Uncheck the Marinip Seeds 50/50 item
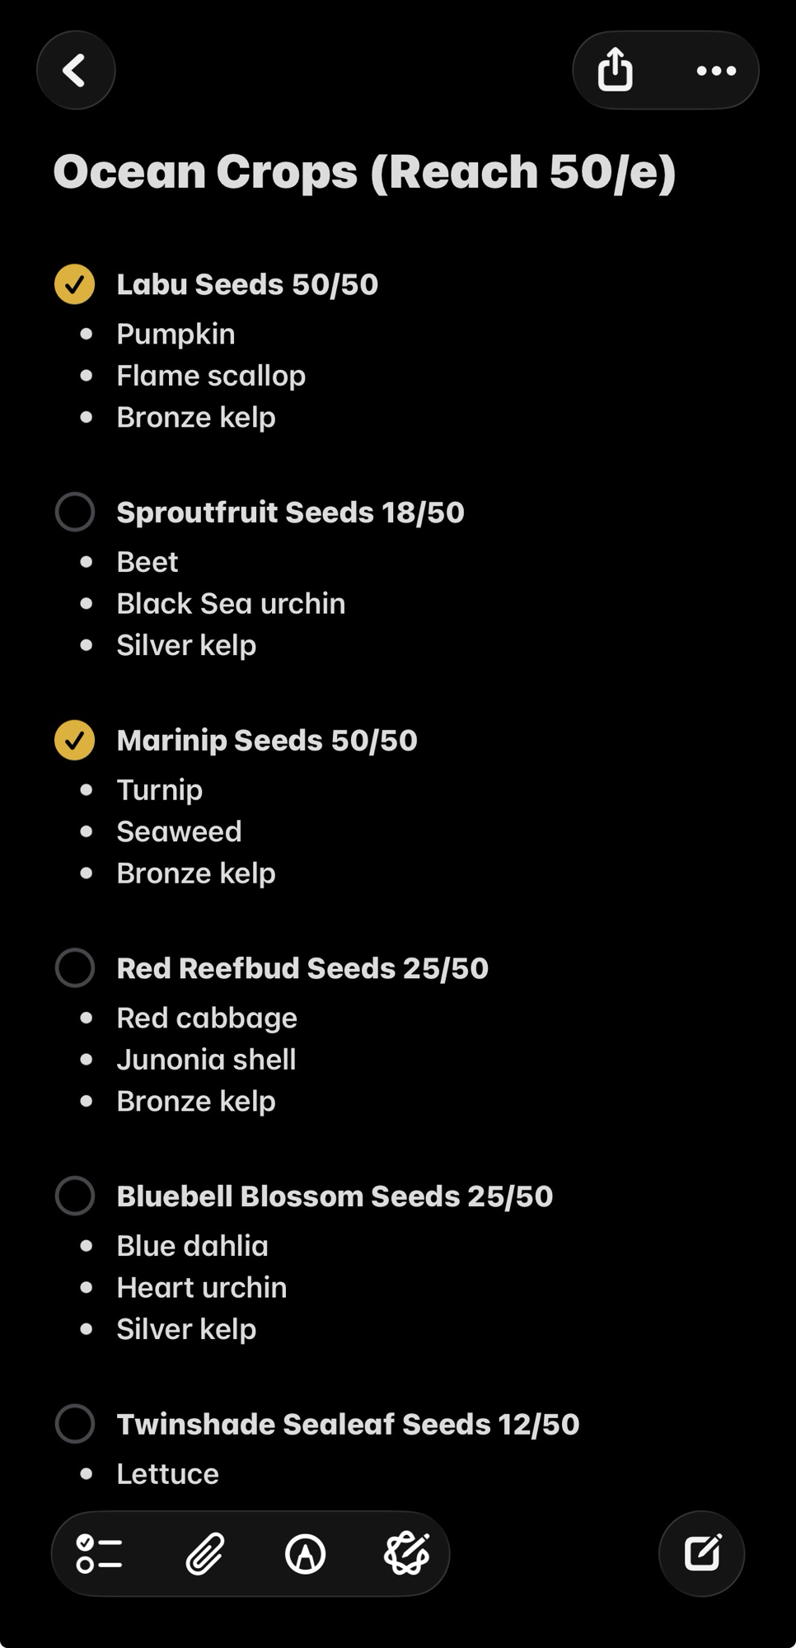 coord(75,740)
